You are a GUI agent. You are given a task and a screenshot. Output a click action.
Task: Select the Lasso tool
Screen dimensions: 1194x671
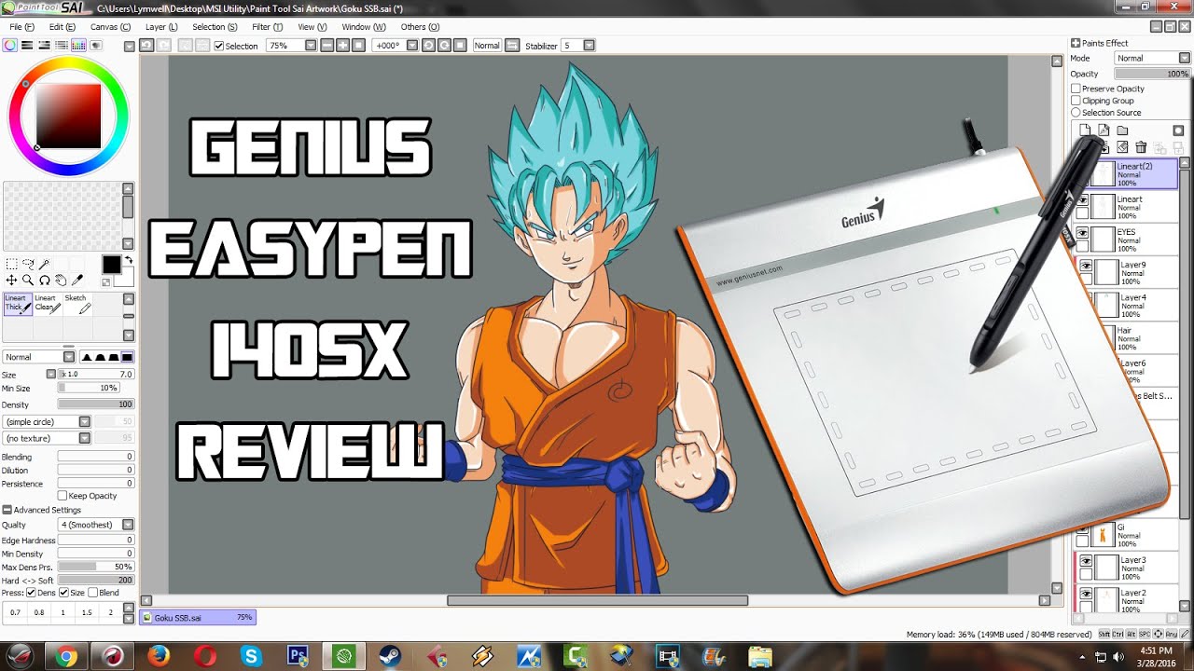point(28,265)
